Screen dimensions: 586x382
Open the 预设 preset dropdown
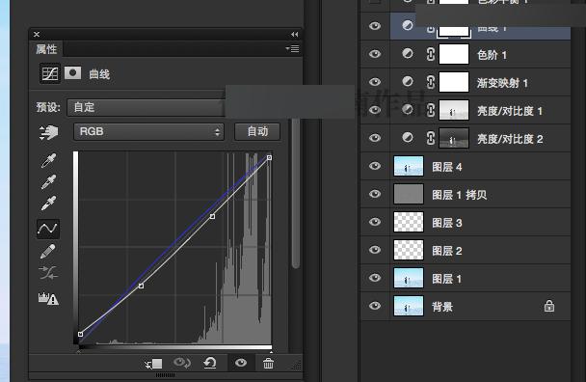[x=146, y=108]
